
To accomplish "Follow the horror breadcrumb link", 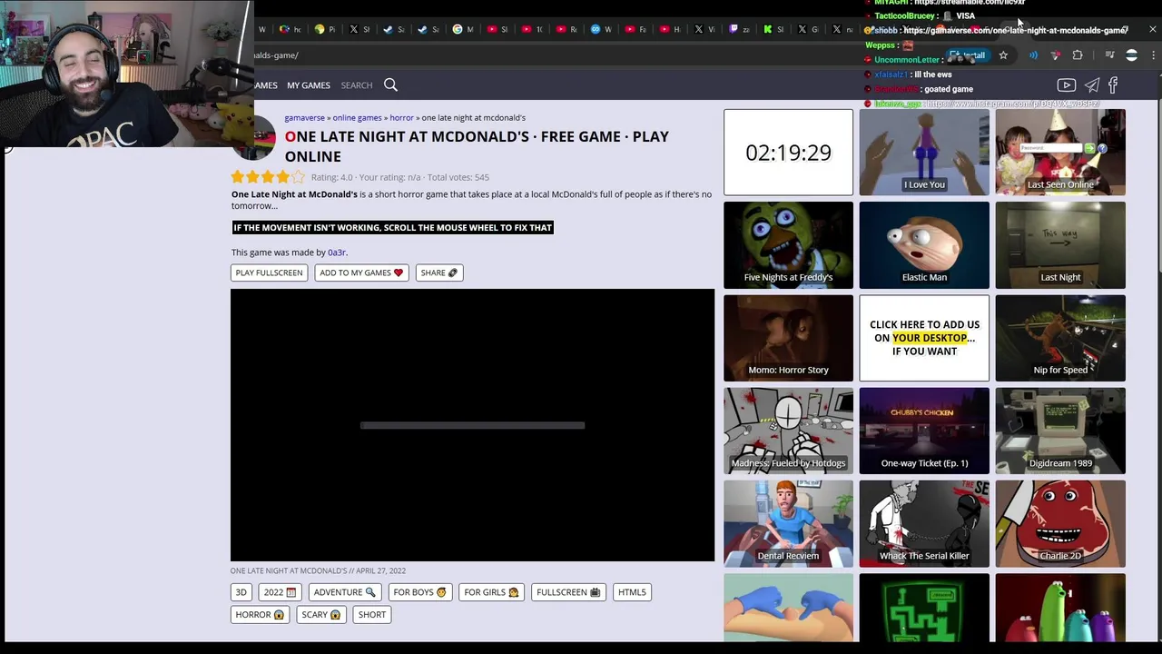I will click(x=401, y=117).
